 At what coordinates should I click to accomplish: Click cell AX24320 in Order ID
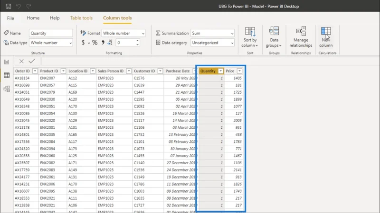pos(26,149)
